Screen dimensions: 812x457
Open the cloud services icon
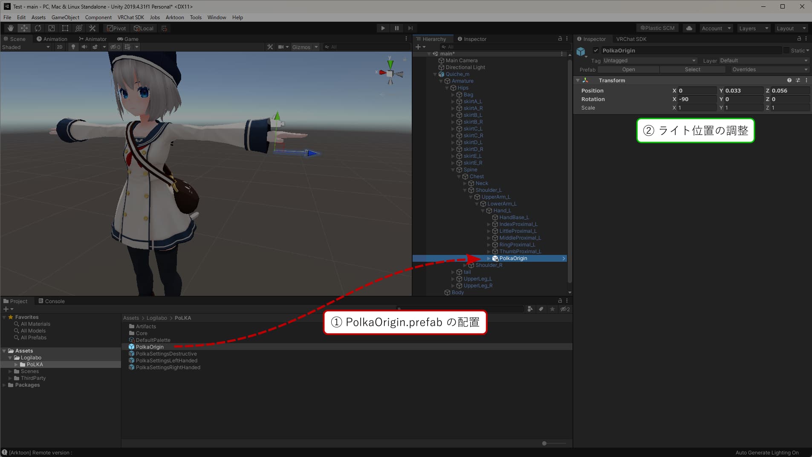pyautogui.click(x=689, y=28)
